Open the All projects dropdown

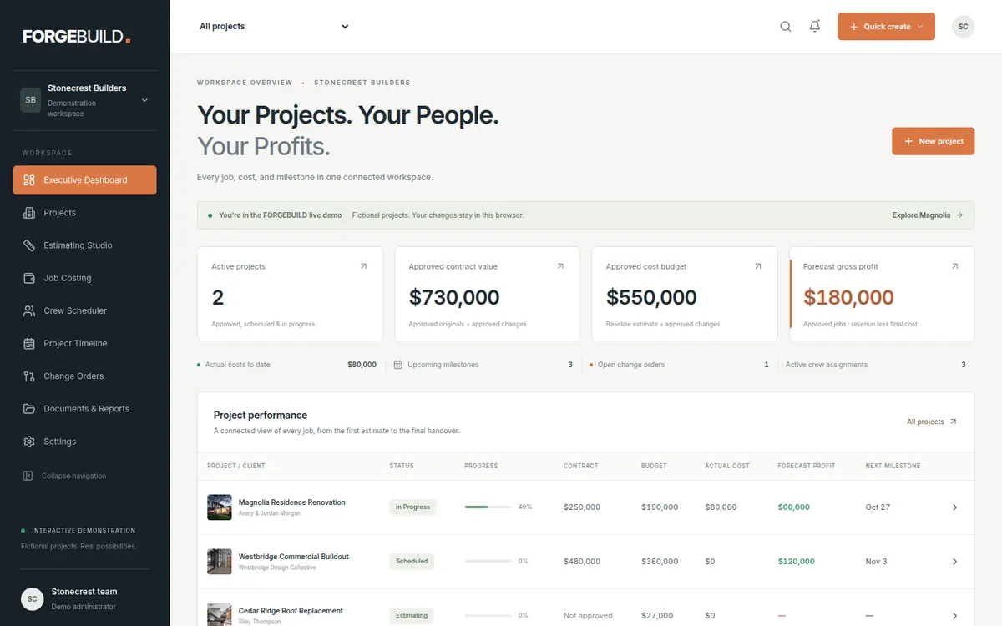point(274,27)
